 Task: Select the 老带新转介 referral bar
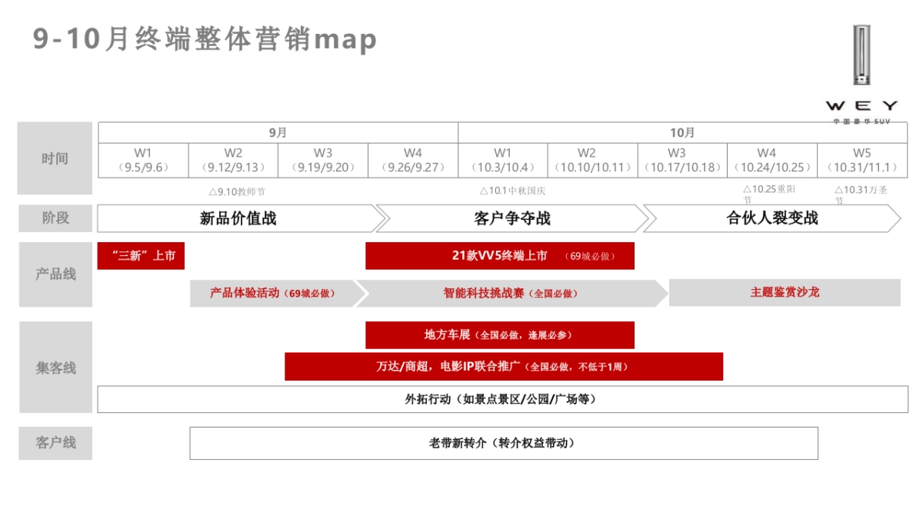(502, 443)
